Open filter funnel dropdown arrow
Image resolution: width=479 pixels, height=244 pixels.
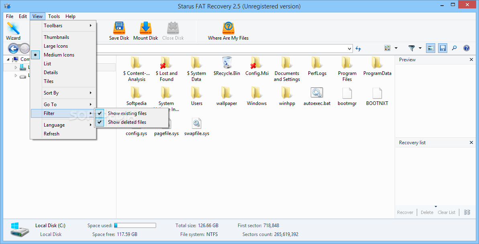[420, 48]
